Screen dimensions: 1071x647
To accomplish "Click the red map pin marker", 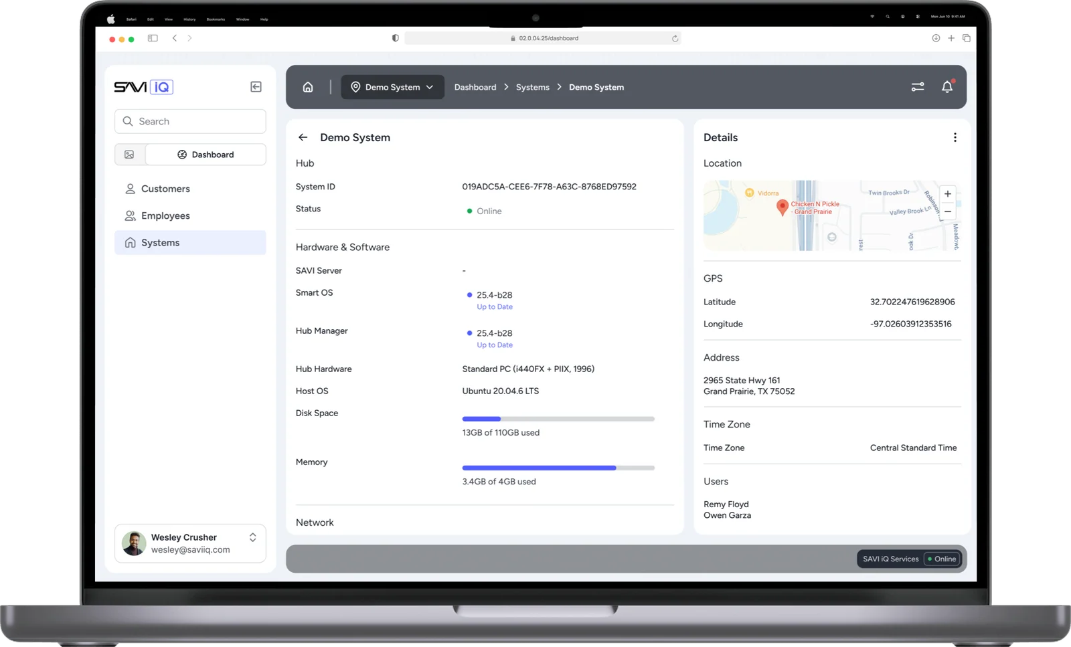I will (782, 207).
